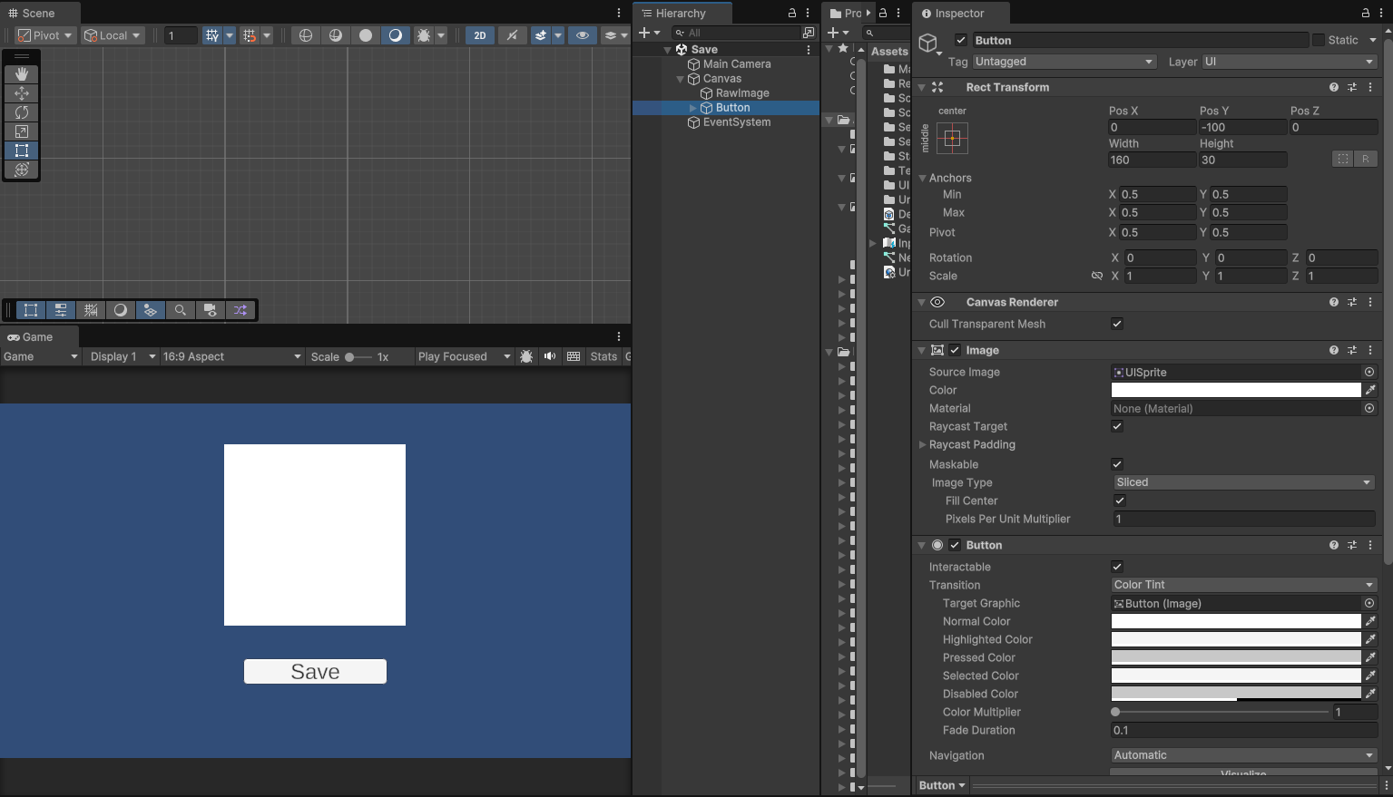Toggle the Static checkbox for Button

click(1319, 40)
